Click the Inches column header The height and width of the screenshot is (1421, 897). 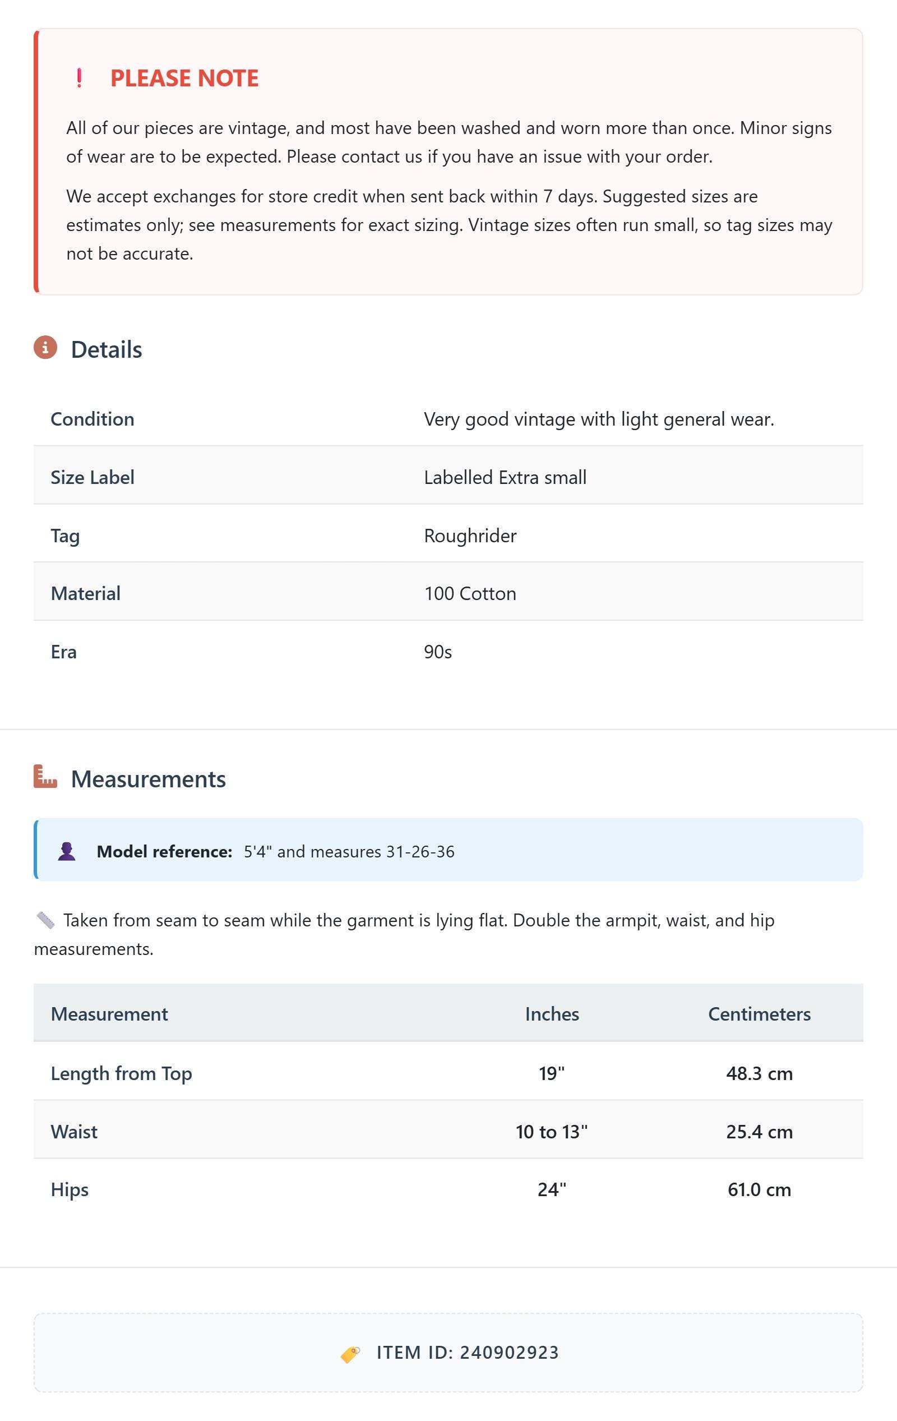point(552,1014)
